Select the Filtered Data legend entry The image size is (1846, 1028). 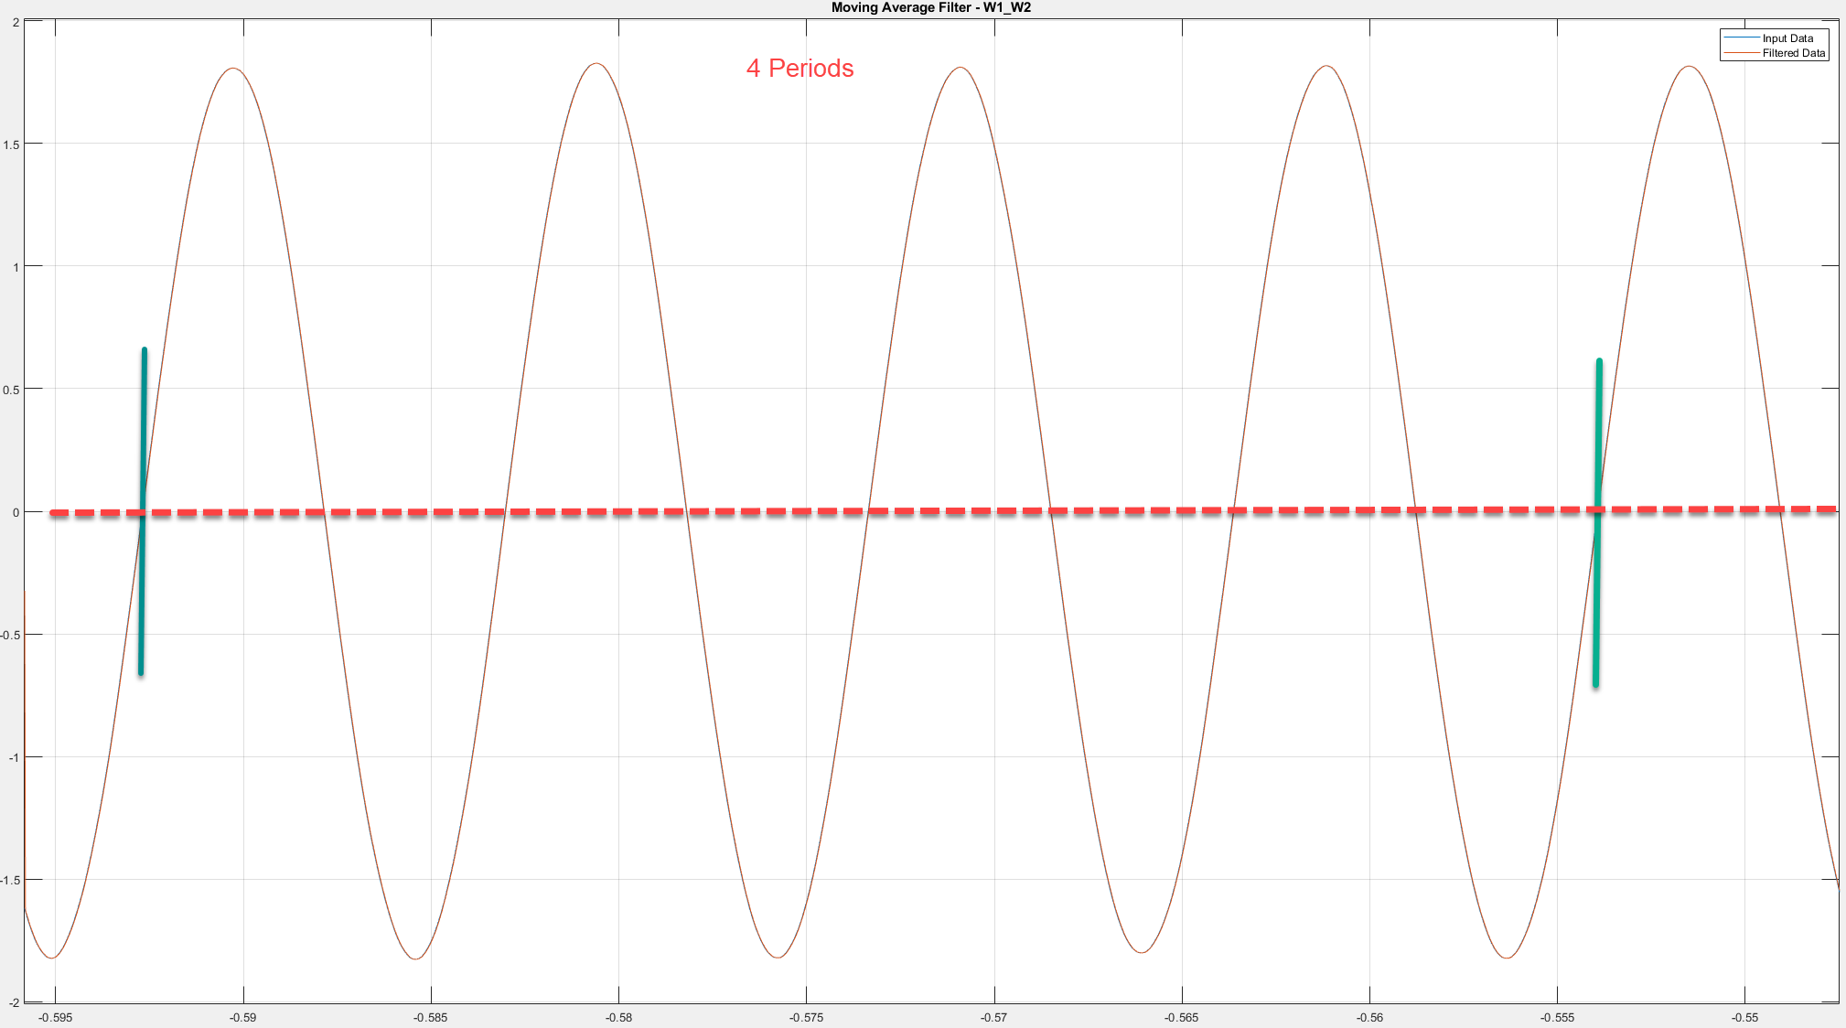pos(1793,53)
